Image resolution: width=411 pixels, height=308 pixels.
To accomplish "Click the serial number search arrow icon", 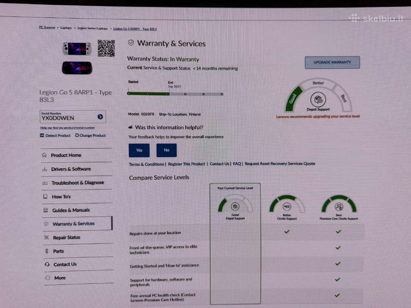I will coord(100,117).
